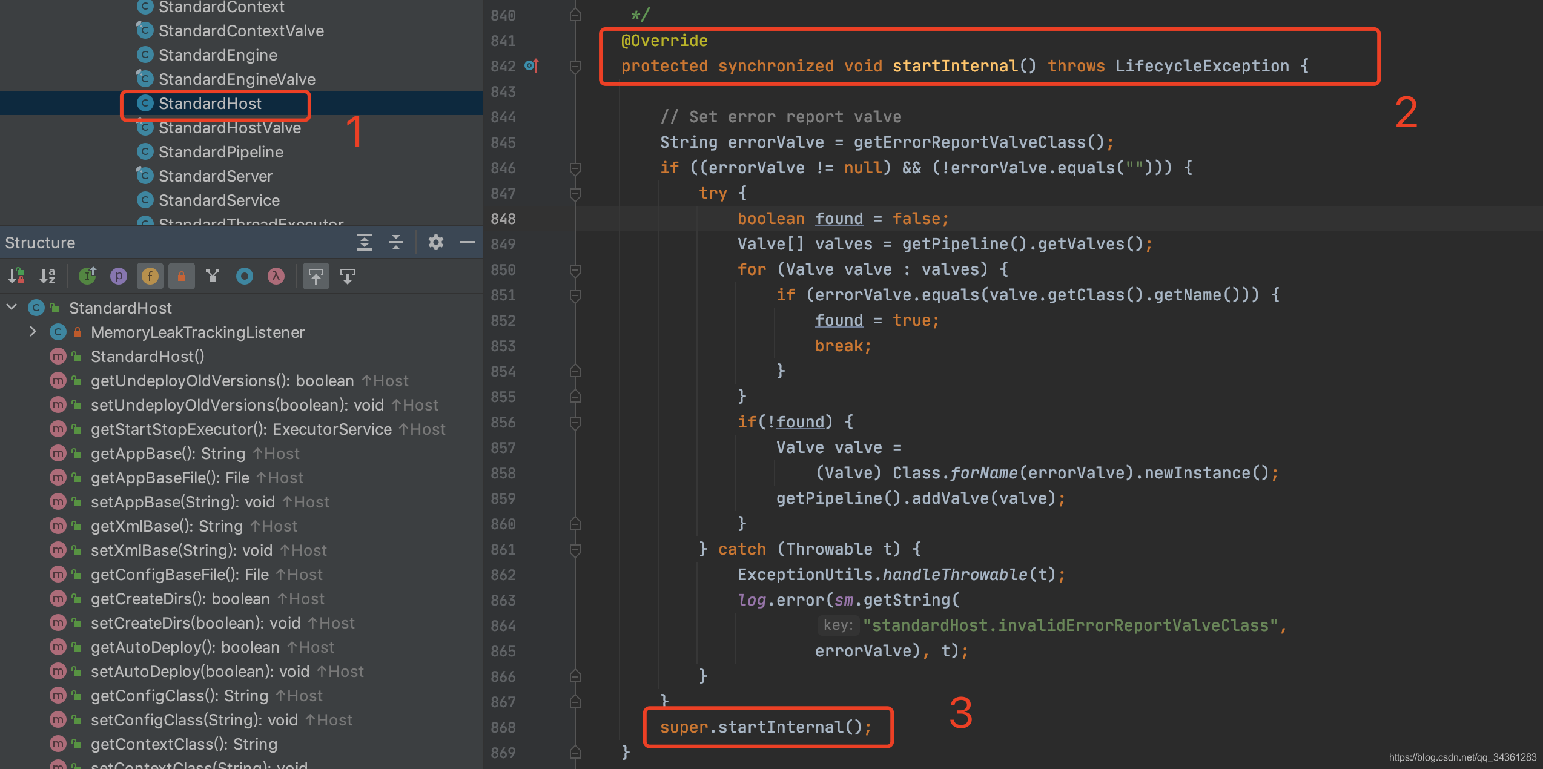
Task: Click Collapse All icon in Structure header
Action: click(x=396, y=242)
